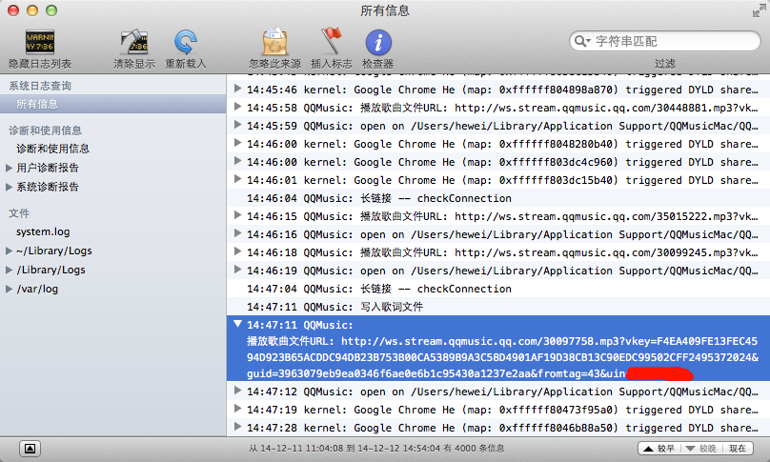Expand the 14:46:18 QQMusic URL entry
Viewport: 770px width, 462px height.
coord(237,251)
